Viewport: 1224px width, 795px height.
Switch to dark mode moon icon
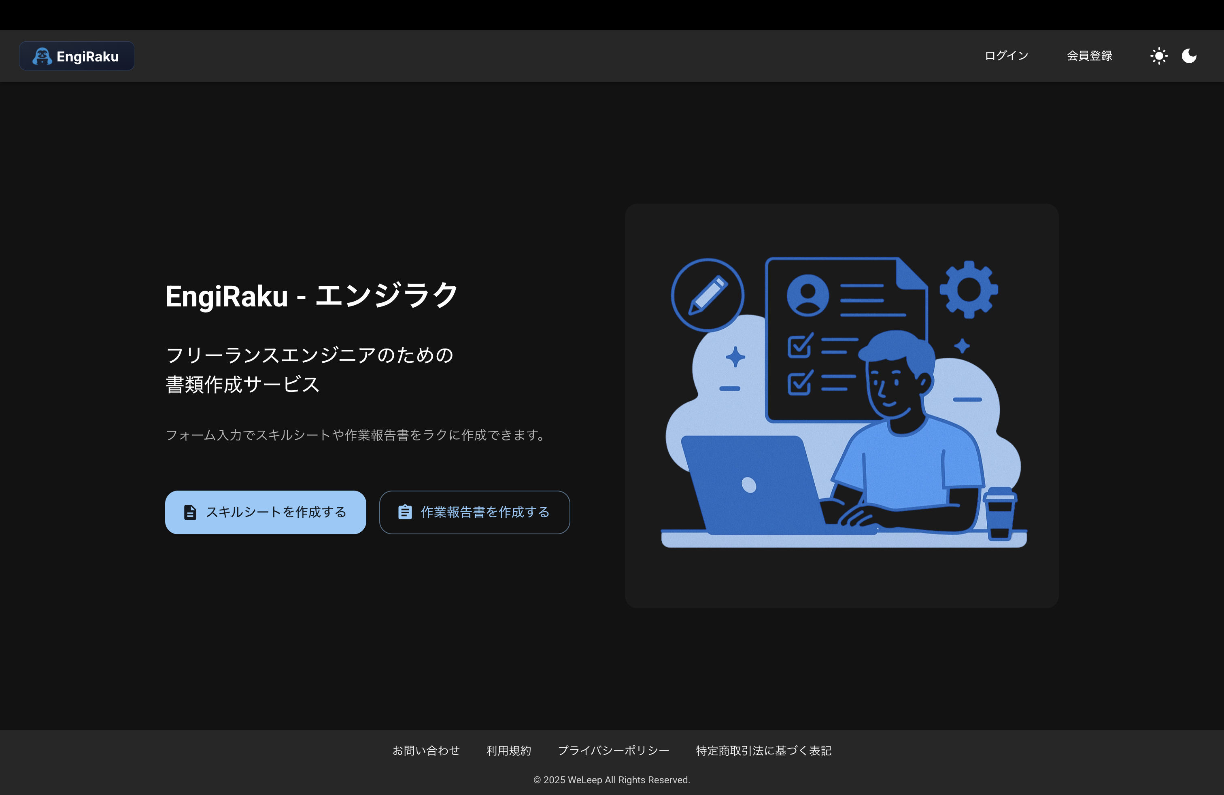[x=1189, y=55]
